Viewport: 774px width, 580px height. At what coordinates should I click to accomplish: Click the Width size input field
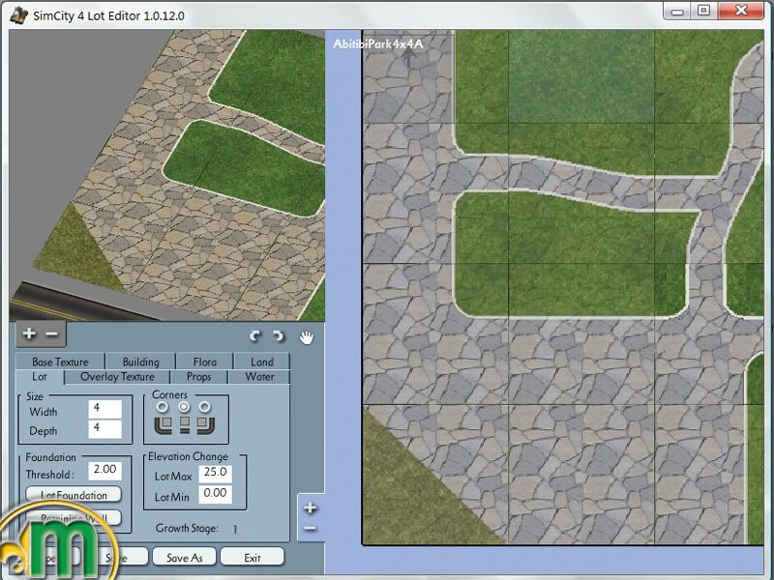pyautogui.click(x=104, y=410)
